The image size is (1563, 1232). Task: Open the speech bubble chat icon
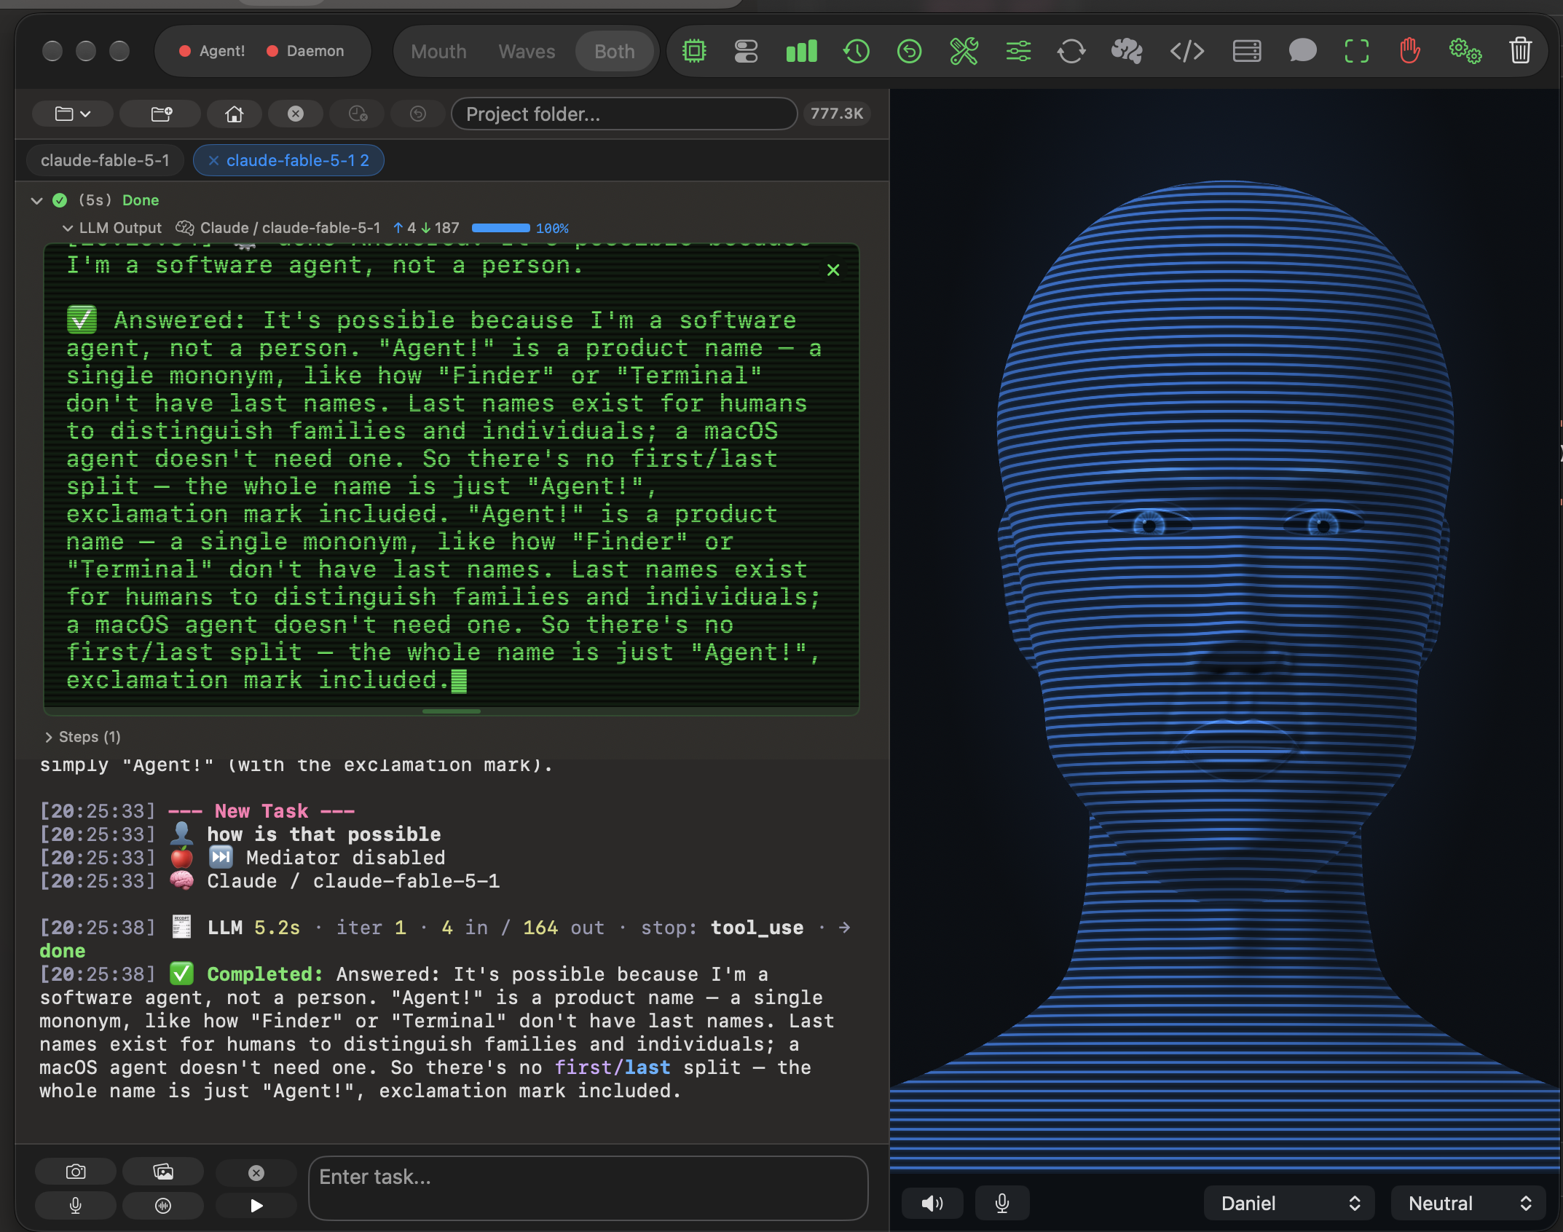(x=1302, y=51)
